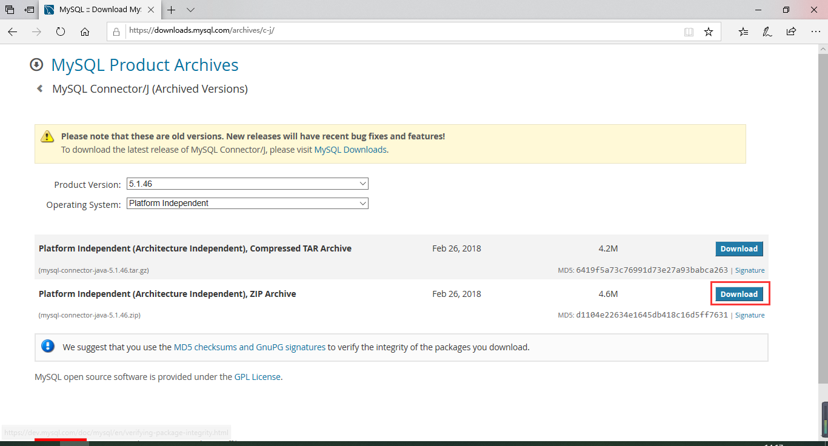Image resolution: width=828 pixels, height=446 pixels.
Task: Click the Operating System label
Action: (84, 205)
